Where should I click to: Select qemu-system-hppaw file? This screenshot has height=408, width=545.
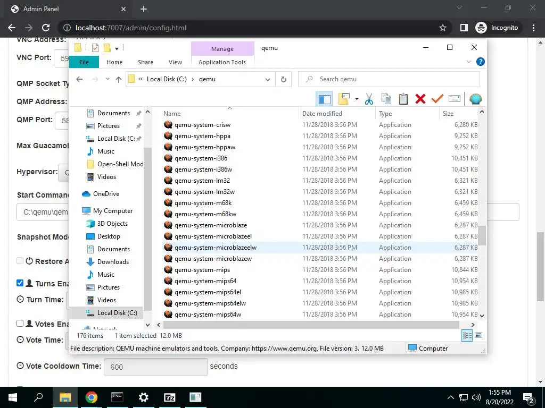[x=205, y=147]
